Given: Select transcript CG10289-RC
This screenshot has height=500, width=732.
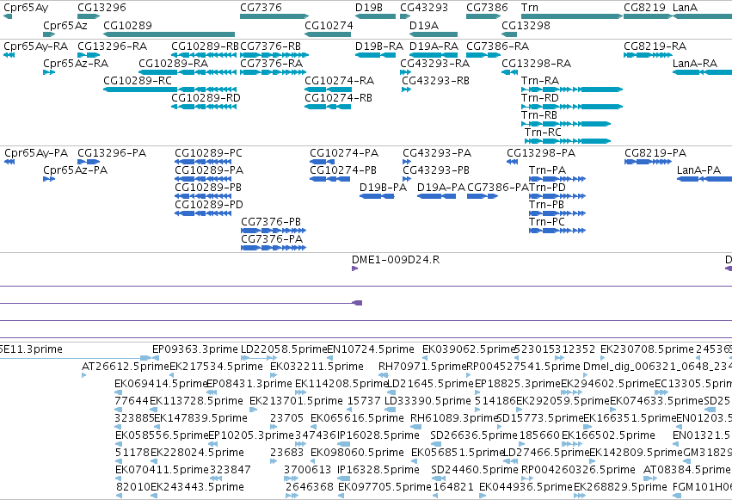Looking at the screenshot, I should (170, 90).
